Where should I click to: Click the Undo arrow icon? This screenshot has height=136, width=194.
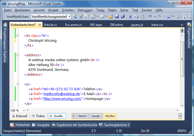150,16
